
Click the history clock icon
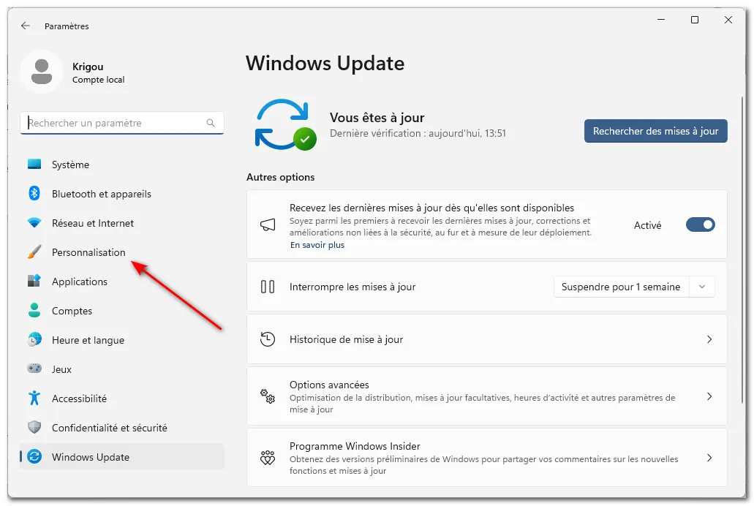click(268, 339)
